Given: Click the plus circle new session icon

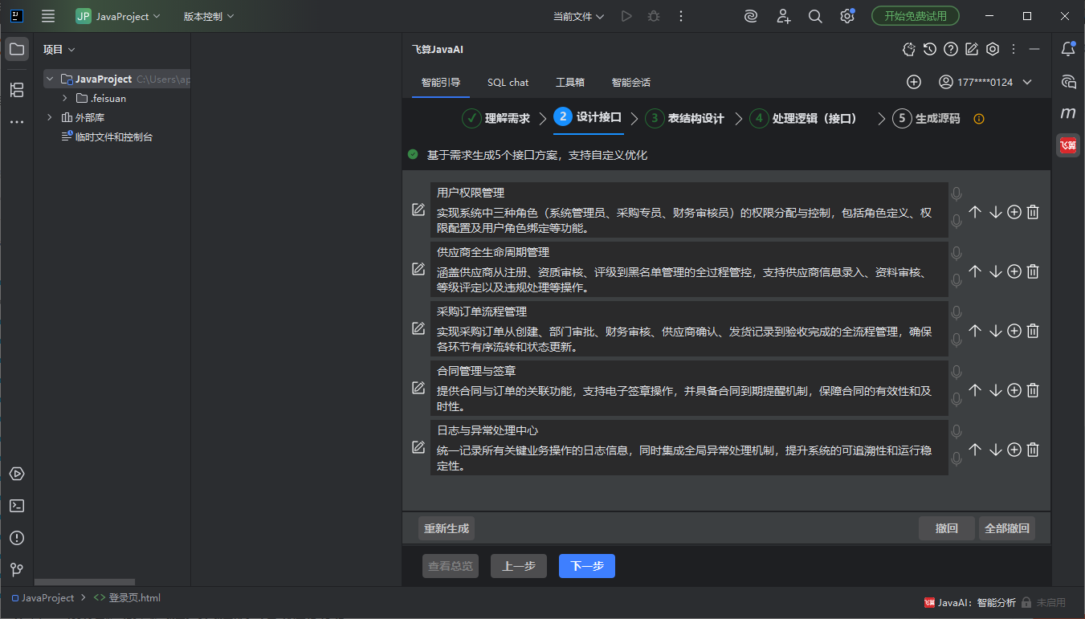Looking at the screenshot, I should 914,82.
